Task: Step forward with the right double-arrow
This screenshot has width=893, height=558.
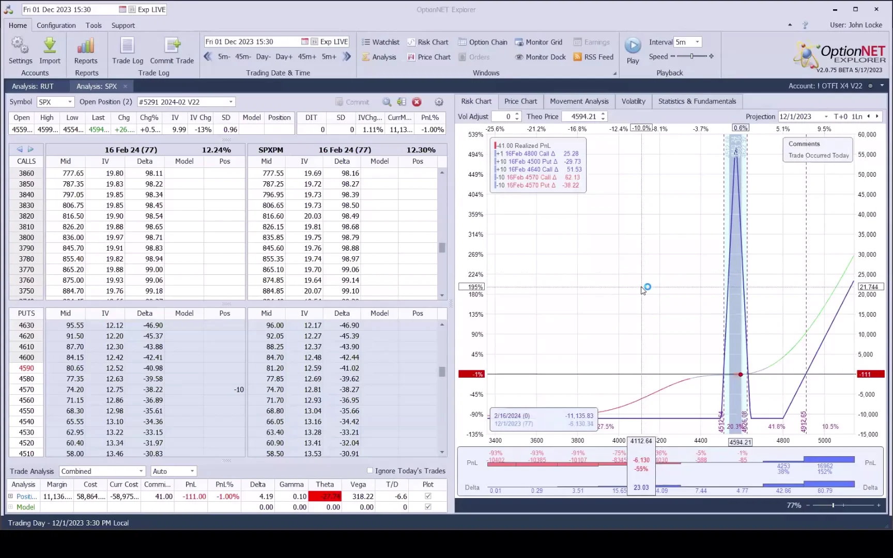Action: point(347,56)
